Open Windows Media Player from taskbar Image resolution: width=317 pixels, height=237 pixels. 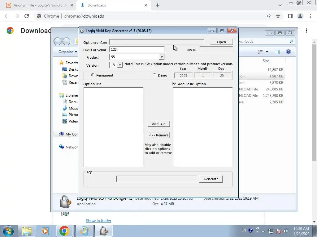[x=46, y=231]
